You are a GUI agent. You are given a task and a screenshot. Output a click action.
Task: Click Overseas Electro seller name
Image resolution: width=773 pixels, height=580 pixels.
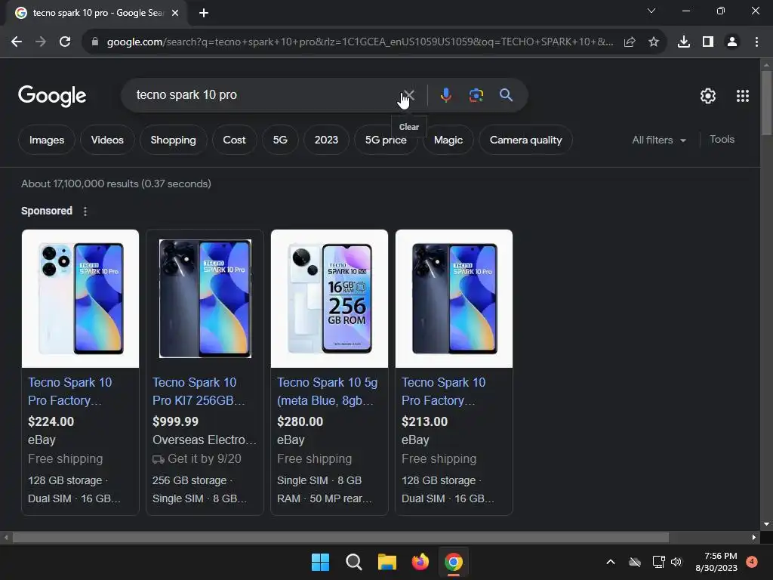(204, 440)
